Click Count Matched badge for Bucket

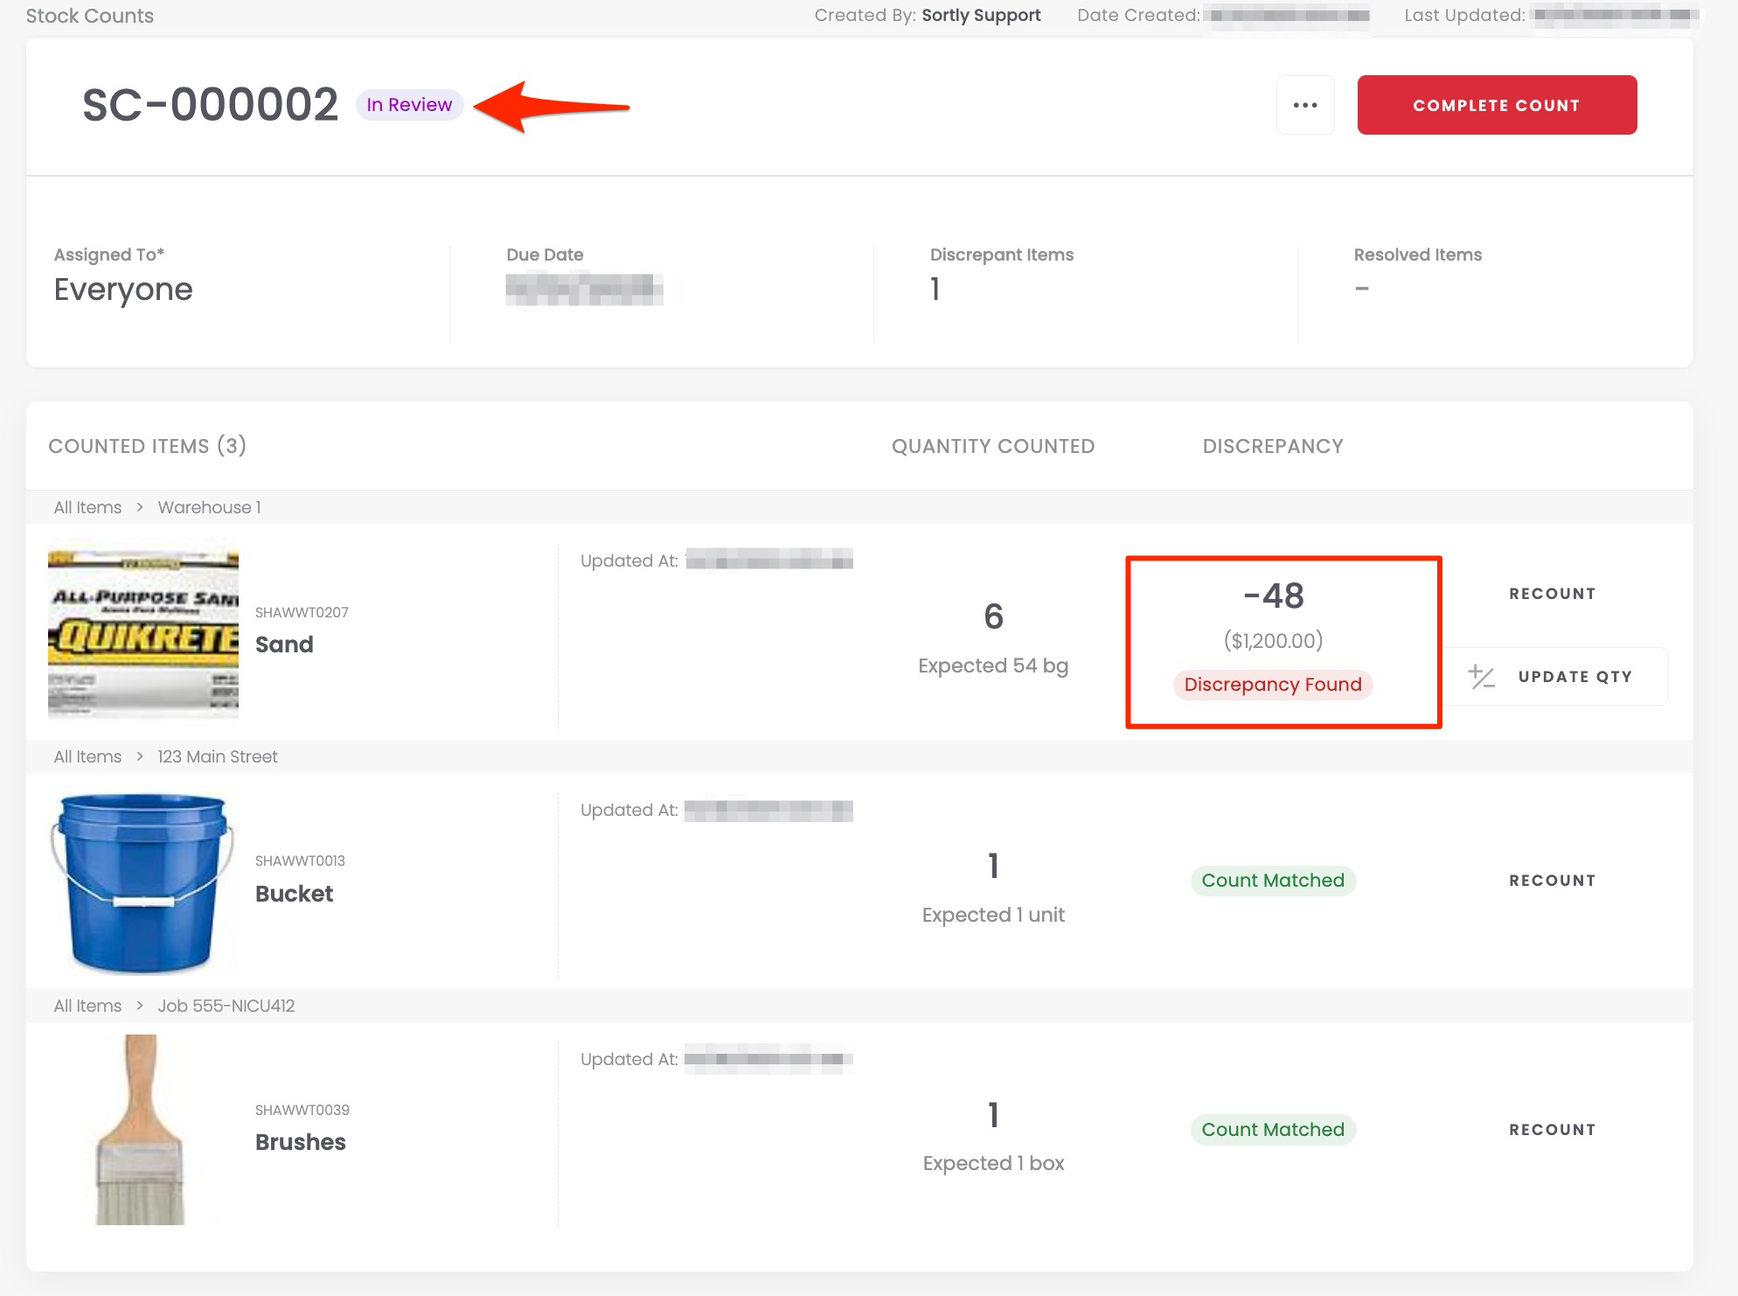(x=1272, y=881)
